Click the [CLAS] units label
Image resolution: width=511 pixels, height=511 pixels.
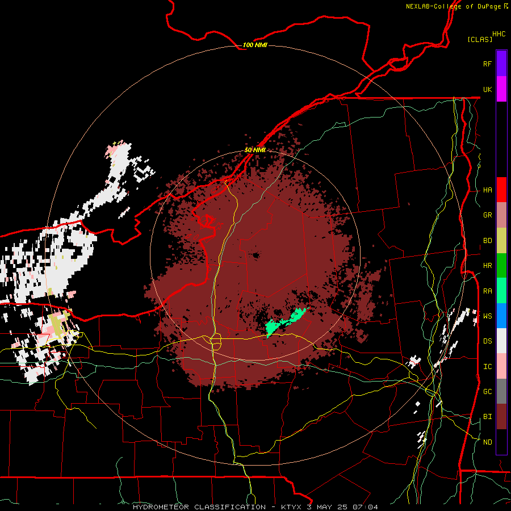coord(480,39)
